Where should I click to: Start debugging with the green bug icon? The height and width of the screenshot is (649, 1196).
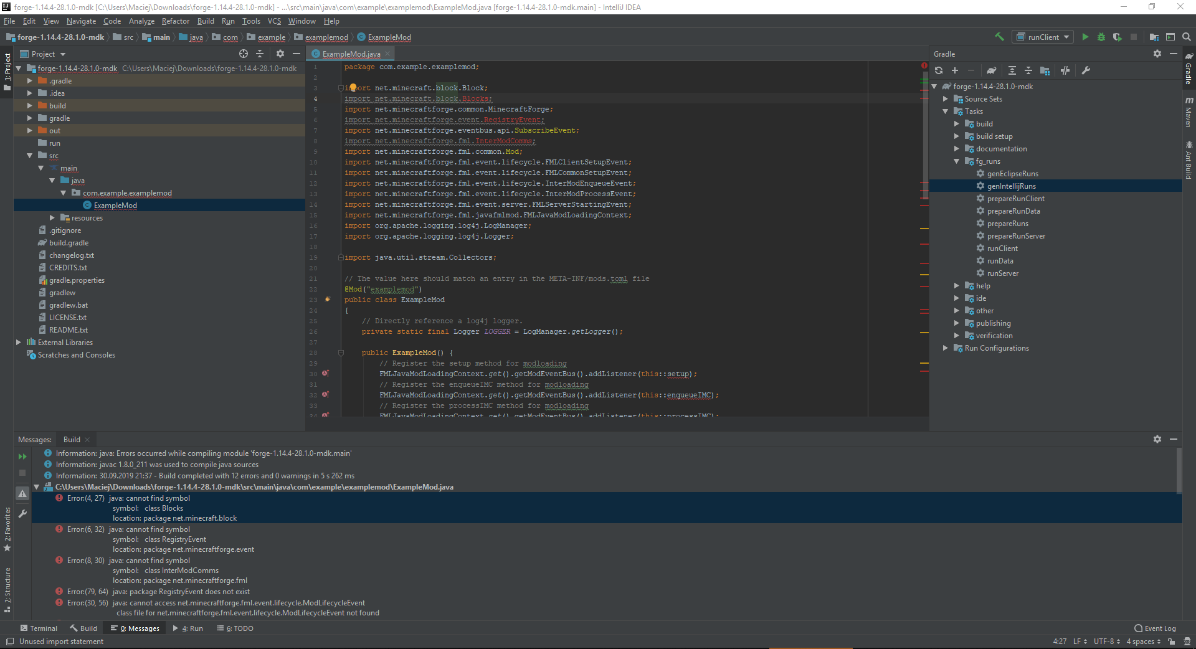pos(1101,37)
